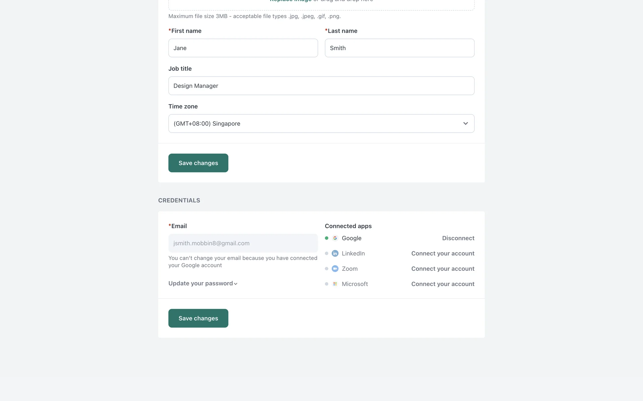Connect your Zoom account

click(442, 269)
